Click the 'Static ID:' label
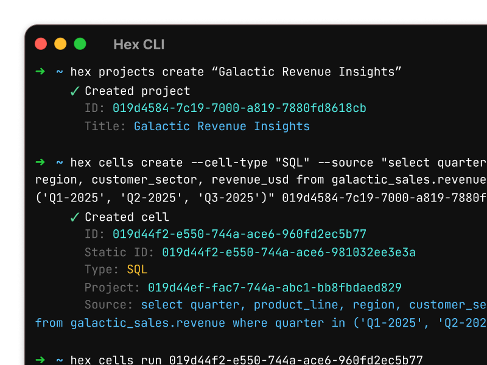The image size is (487, 365). coord(119,252)
